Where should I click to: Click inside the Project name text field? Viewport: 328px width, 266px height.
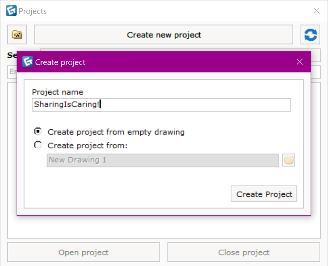(x=161, y=105)
